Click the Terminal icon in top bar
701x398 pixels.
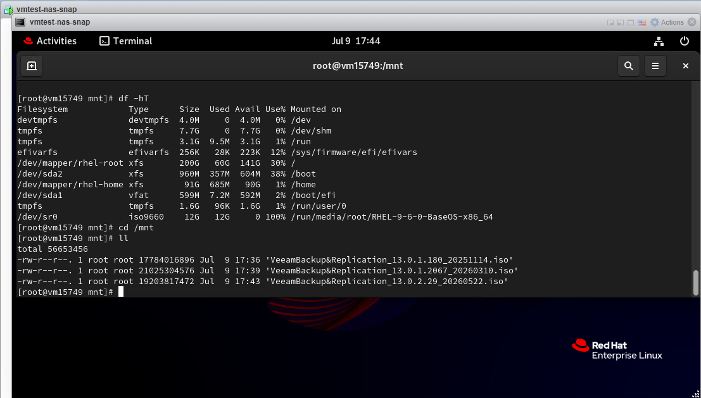(104, 41)
